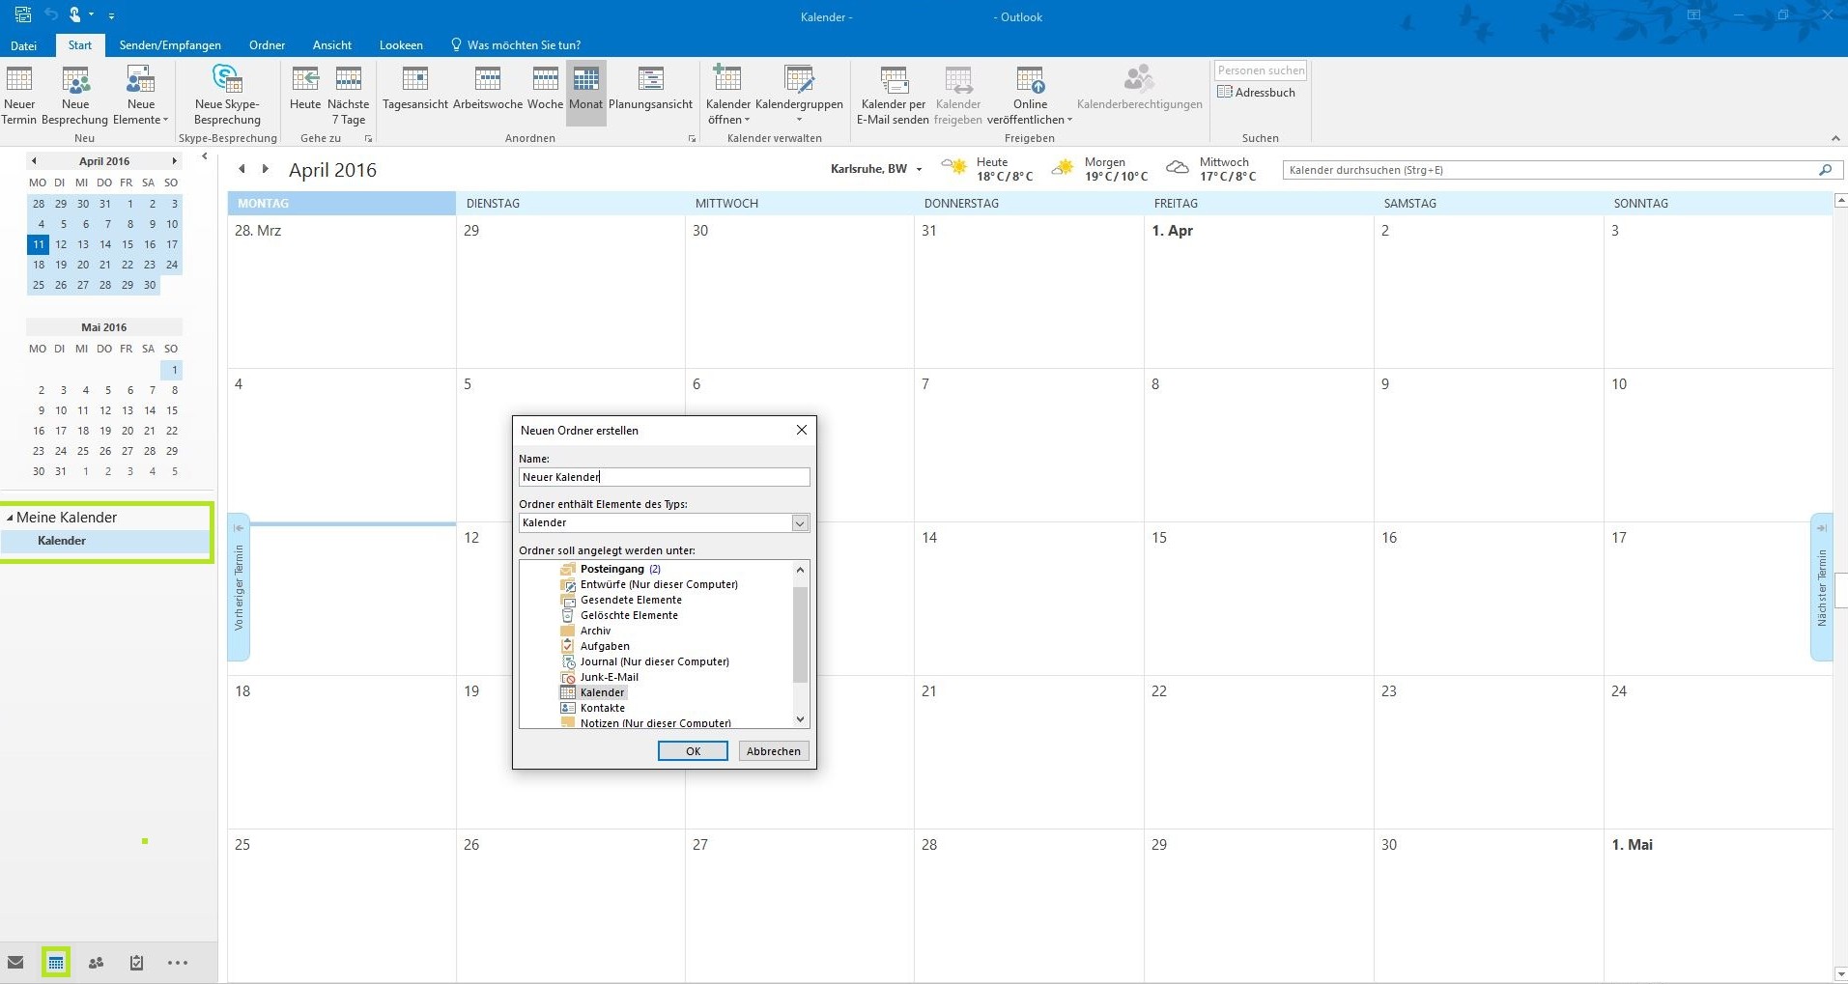The image size is (1848, 984).
Task: Select the Monat view button
Action: [585, 95]
